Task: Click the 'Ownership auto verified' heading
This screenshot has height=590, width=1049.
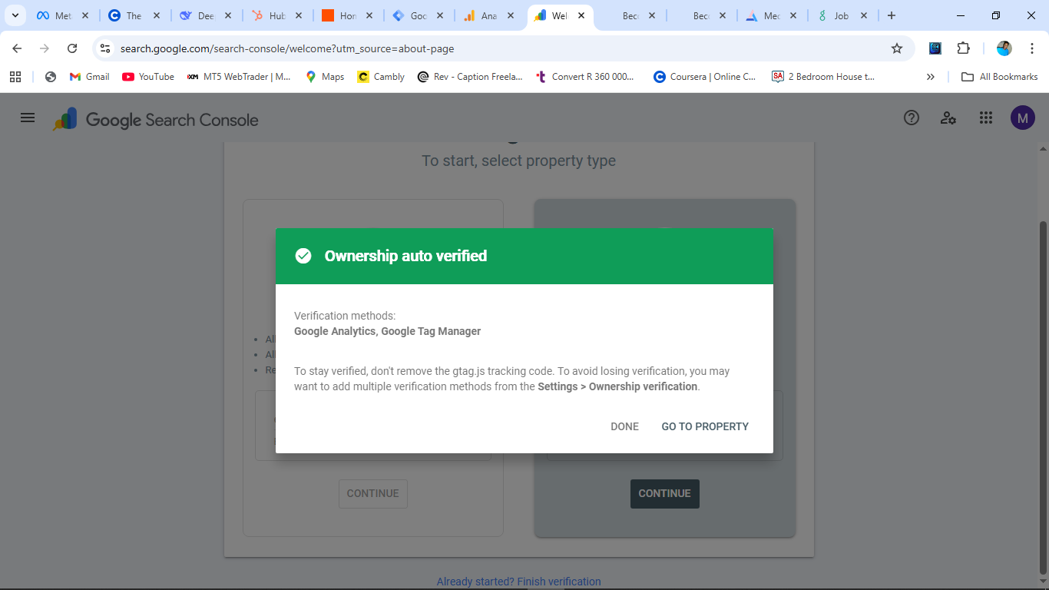Action: click(405, 256)
